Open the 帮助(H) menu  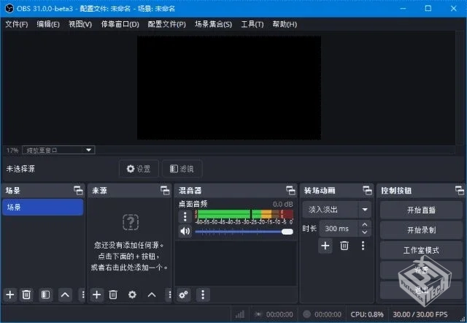pos(285,24)
